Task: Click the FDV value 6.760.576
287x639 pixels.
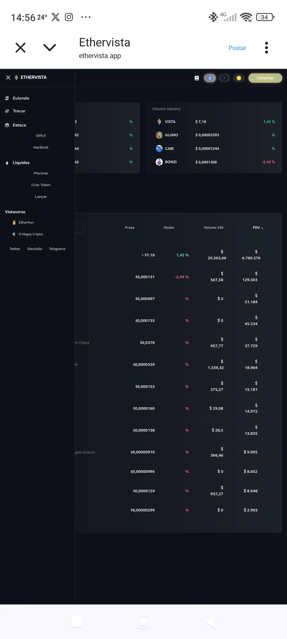Action: tap(251, 258)
